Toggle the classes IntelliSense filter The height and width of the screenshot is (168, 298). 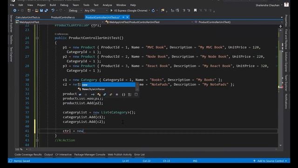click(x=99, y=94)
